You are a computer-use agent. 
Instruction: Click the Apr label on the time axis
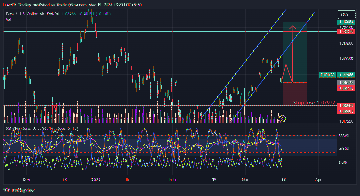tap(318, 180)
